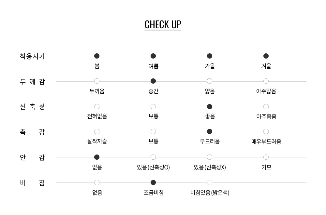Click the 가을 text label
Viewport: 326px width, 215px height.
[210, 66]
